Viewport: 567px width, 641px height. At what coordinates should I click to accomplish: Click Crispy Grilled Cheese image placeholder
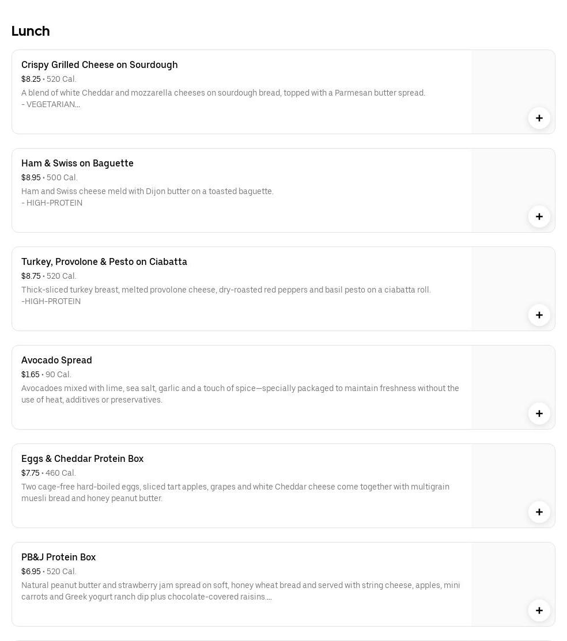click(507, 82)
